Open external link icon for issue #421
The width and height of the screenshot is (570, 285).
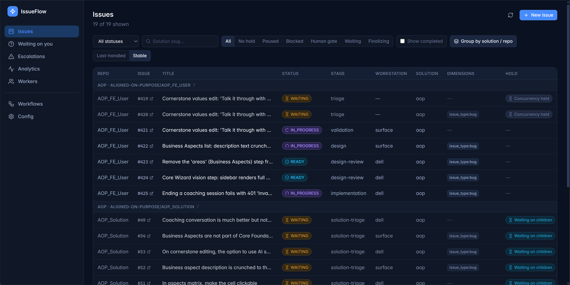[151, 130]
